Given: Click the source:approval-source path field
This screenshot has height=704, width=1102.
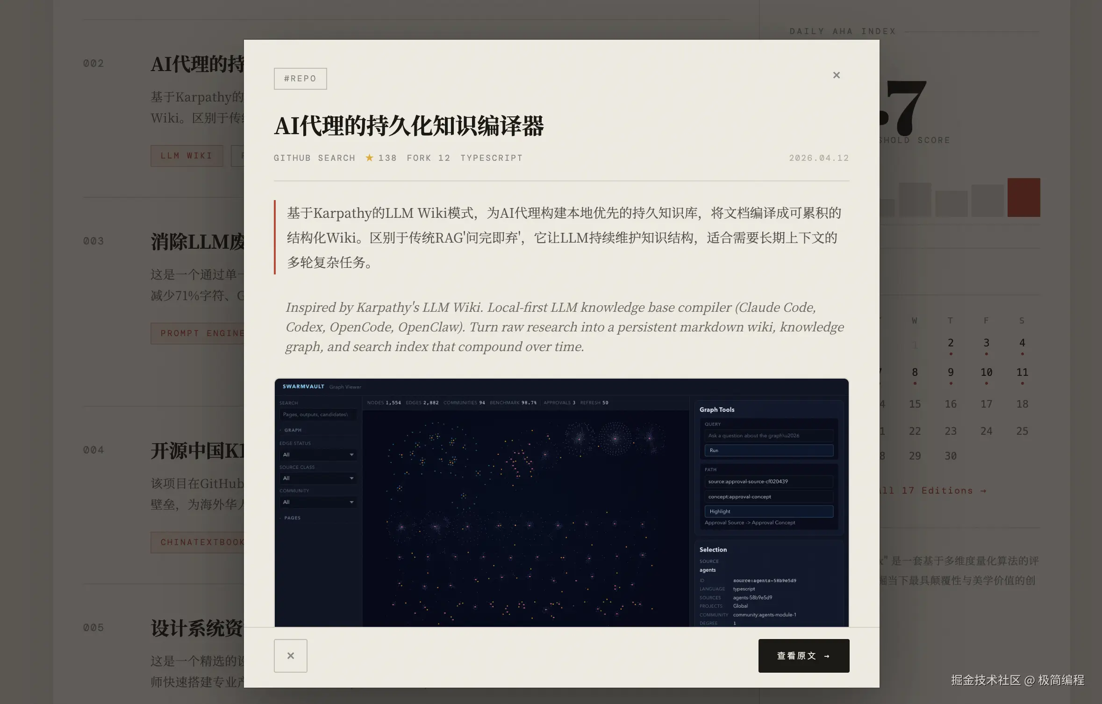Looking at the screenshot, I should [x=768, y=481].
